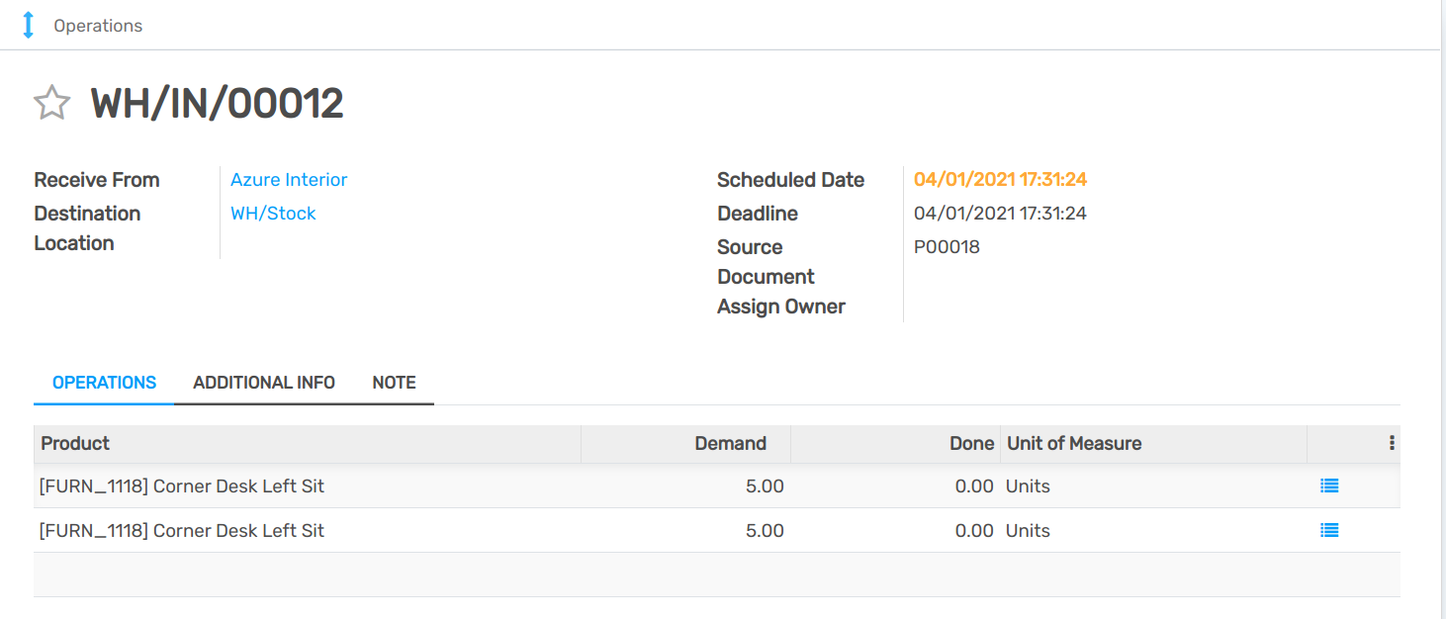Click the first FURN_1118 Corner Desk product row

(182, 486)
